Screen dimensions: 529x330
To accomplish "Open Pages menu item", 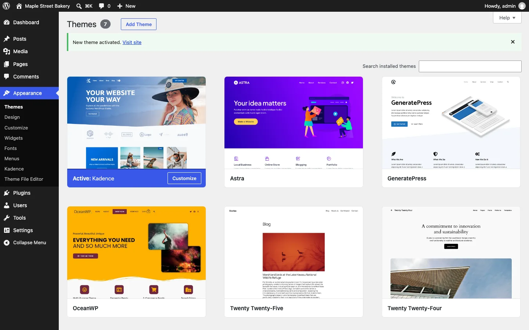I will click(x=29, y=64).
